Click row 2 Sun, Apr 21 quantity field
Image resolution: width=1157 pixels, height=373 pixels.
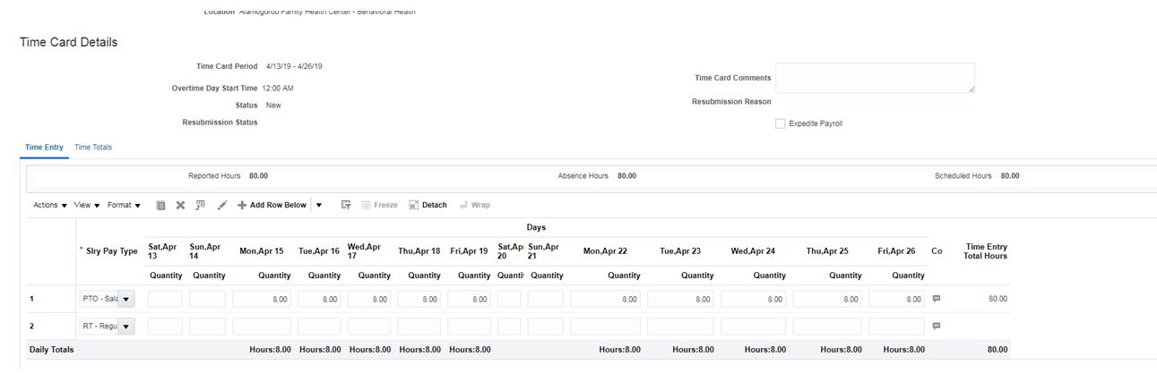pos(546,326)
